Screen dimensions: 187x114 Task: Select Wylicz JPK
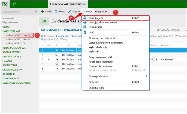[x=115, y=51]
